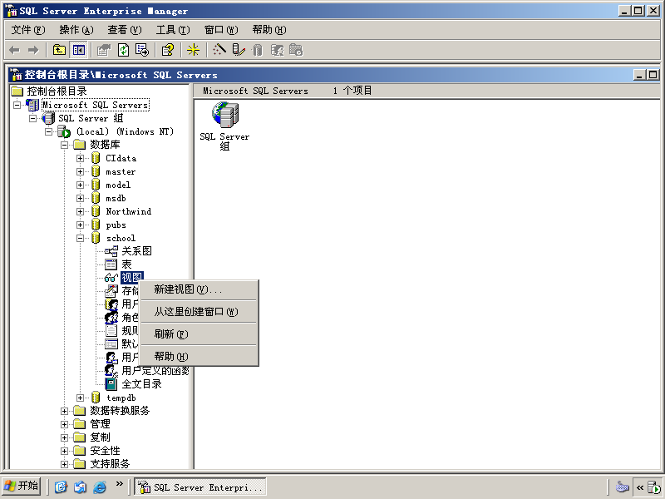Select the stored procedures icon under school
This screenshot has width=665, height=499.
click(111, 290)
